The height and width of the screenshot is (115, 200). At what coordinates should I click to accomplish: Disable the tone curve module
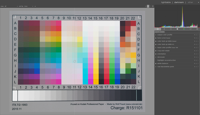tap(156, 38)
